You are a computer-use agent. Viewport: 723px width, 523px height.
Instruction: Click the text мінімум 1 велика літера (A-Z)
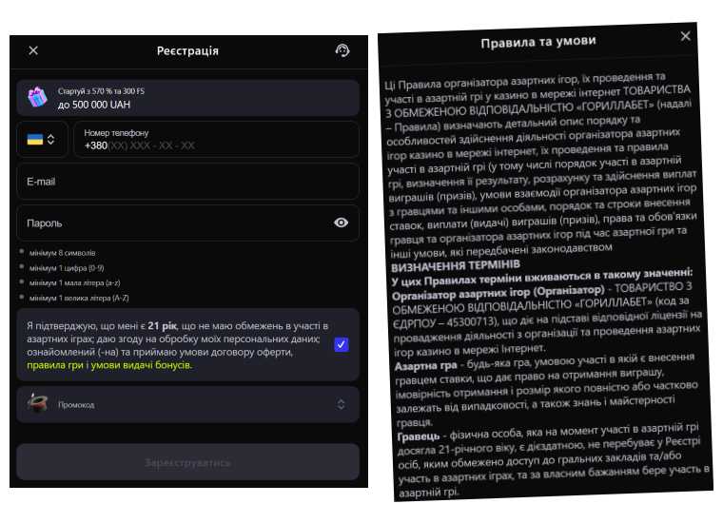click(x=79, y=299)
